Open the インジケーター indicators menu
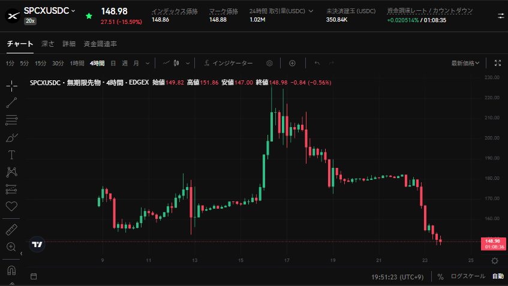The image size is (508, 286). pyautogui.click(x=229, y=63)
